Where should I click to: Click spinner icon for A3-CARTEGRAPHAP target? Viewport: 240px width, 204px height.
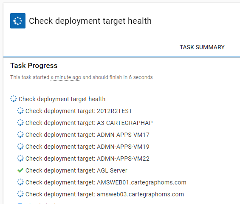point(20,123)
